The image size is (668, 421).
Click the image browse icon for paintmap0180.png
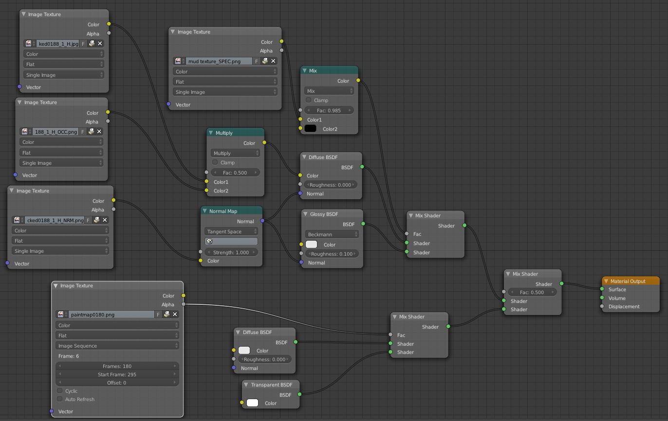62,315
